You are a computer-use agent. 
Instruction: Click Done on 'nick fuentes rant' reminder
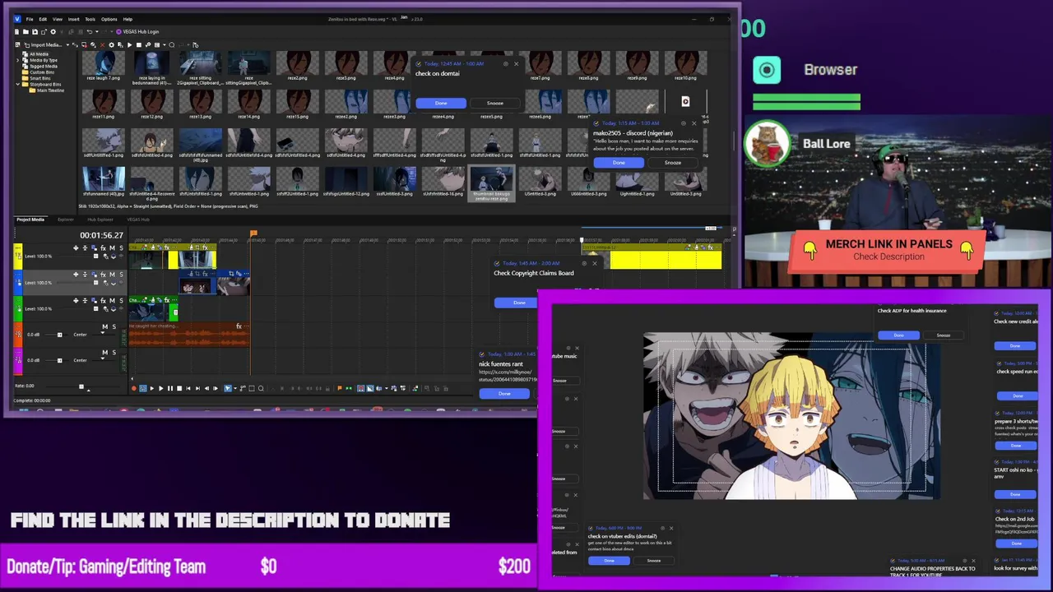504,393
